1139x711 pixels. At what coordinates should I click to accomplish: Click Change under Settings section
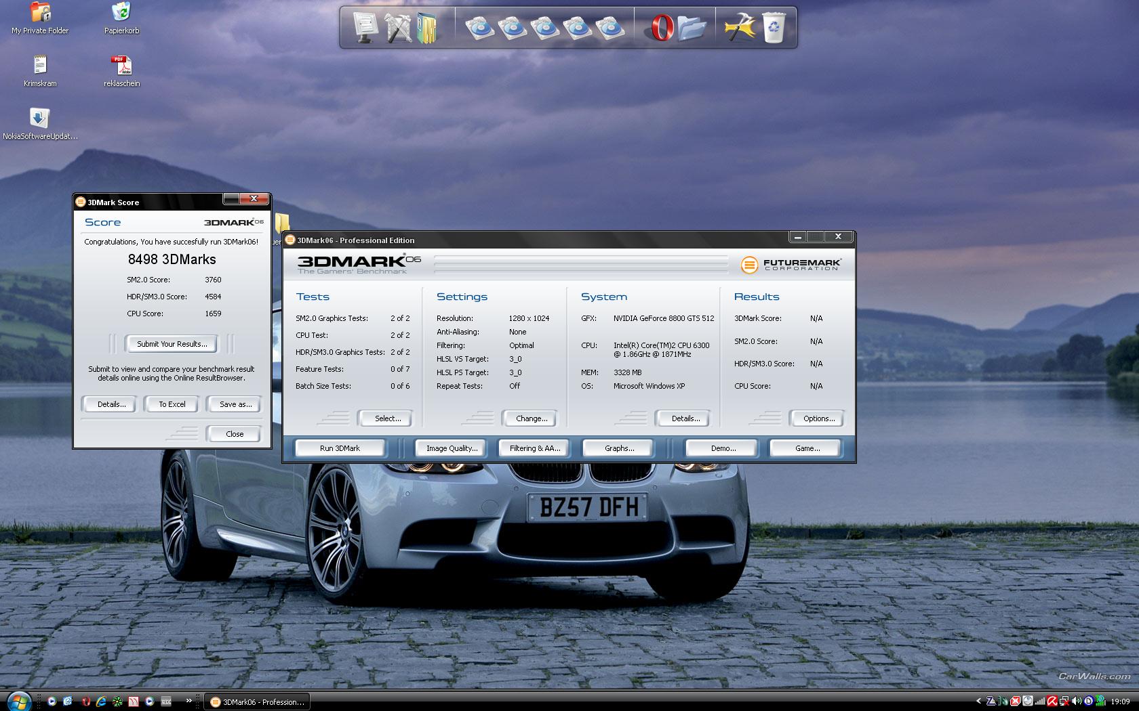click(x=531, y=418)
